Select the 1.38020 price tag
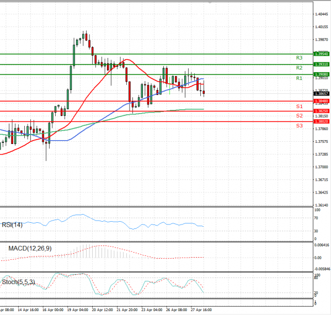Screen dimensions: 331x315 pyautogui.click(x=322, y=121)
